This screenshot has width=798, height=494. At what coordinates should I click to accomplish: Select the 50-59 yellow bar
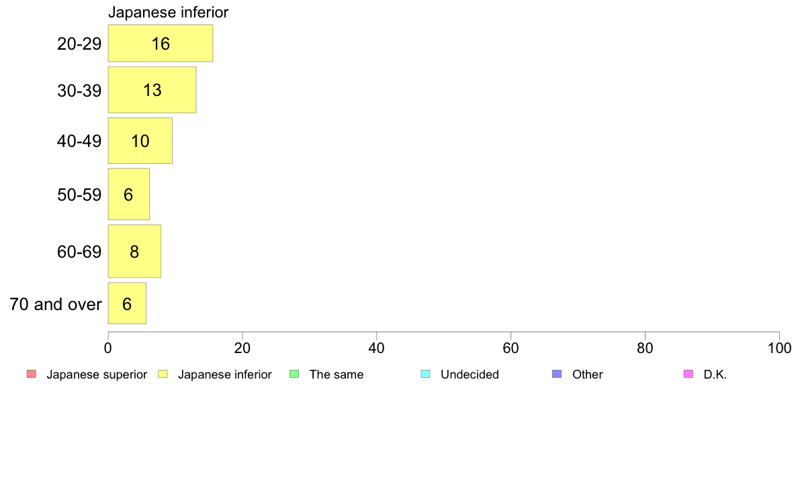click(x=128, y=195)
